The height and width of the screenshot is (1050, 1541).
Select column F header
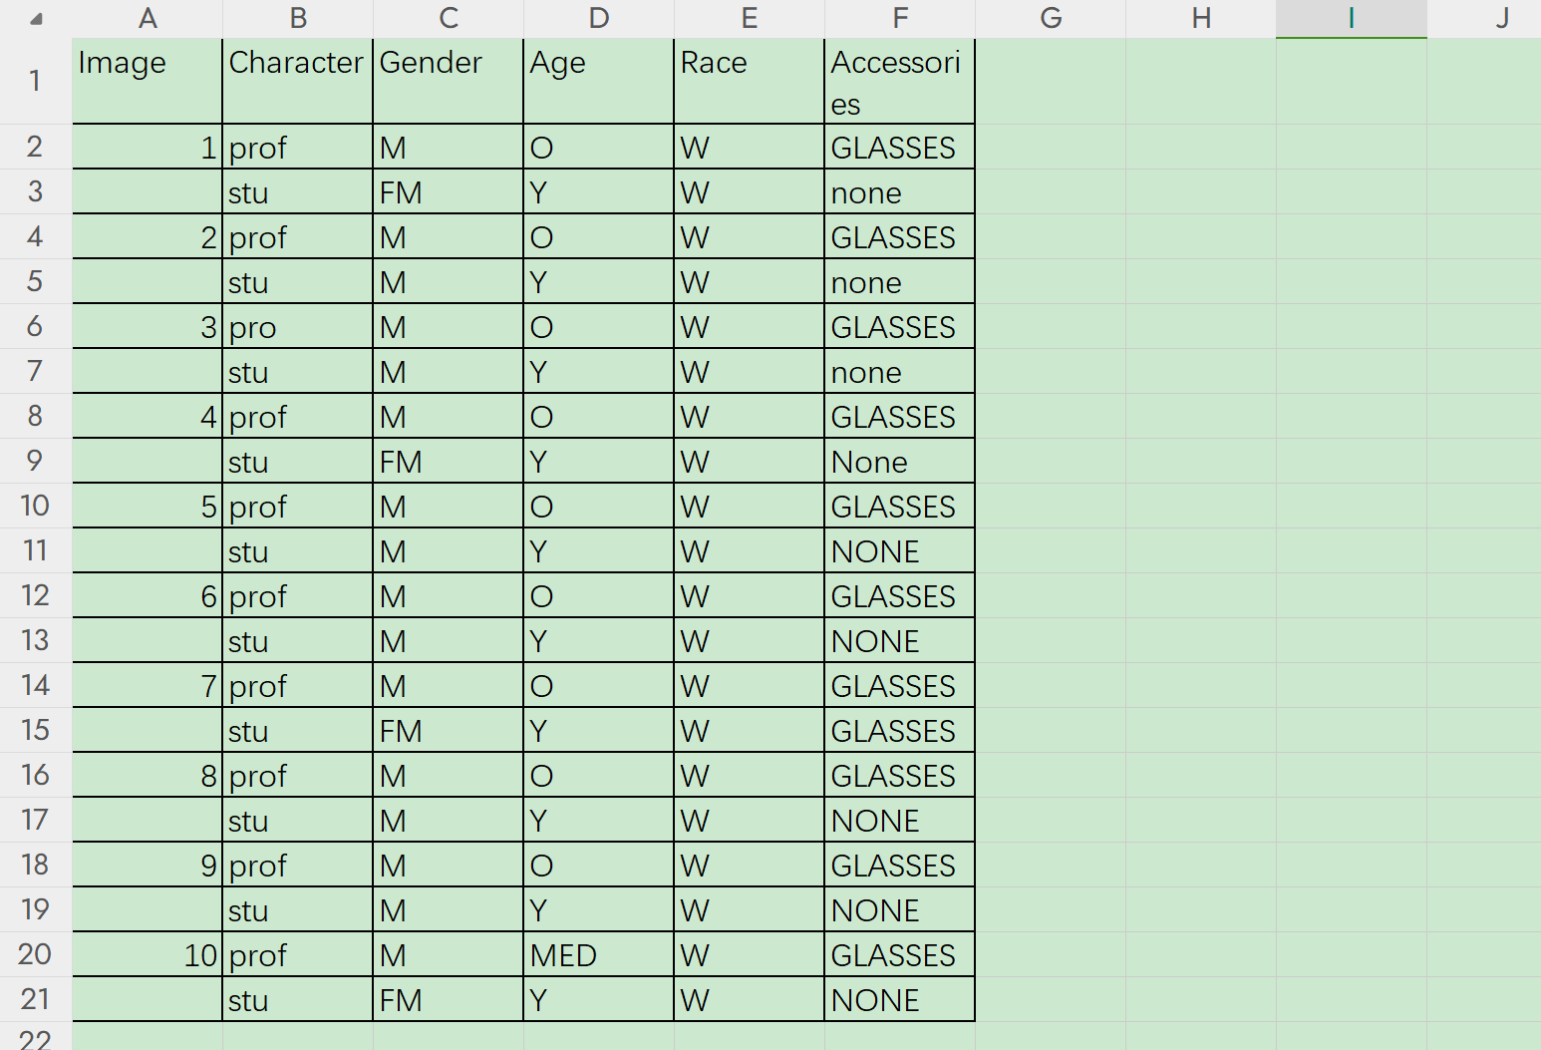900,18
